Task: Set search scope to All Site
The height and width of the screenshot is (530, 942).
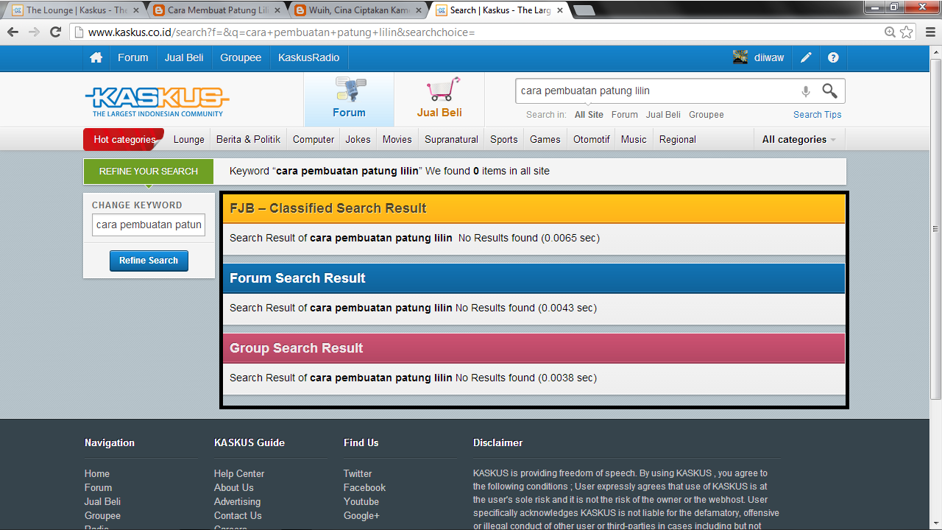Action: [x=589, y=115]
